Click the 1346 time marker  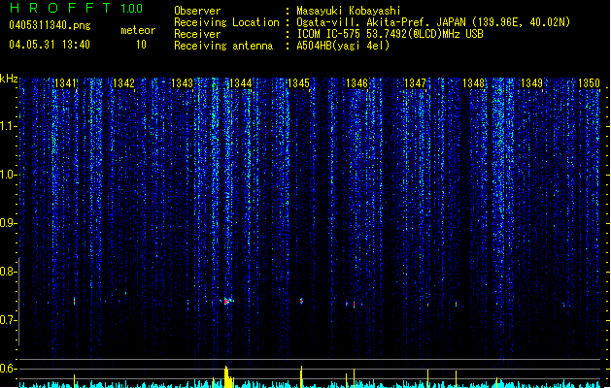[356, 82]
